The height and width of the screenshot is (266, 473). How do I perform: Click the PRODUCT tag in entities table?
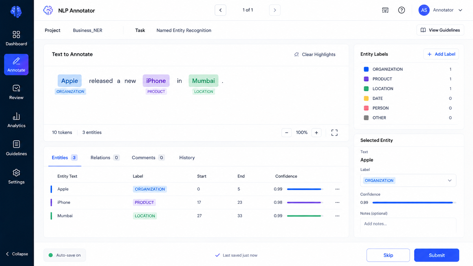(x=144, y=202)
